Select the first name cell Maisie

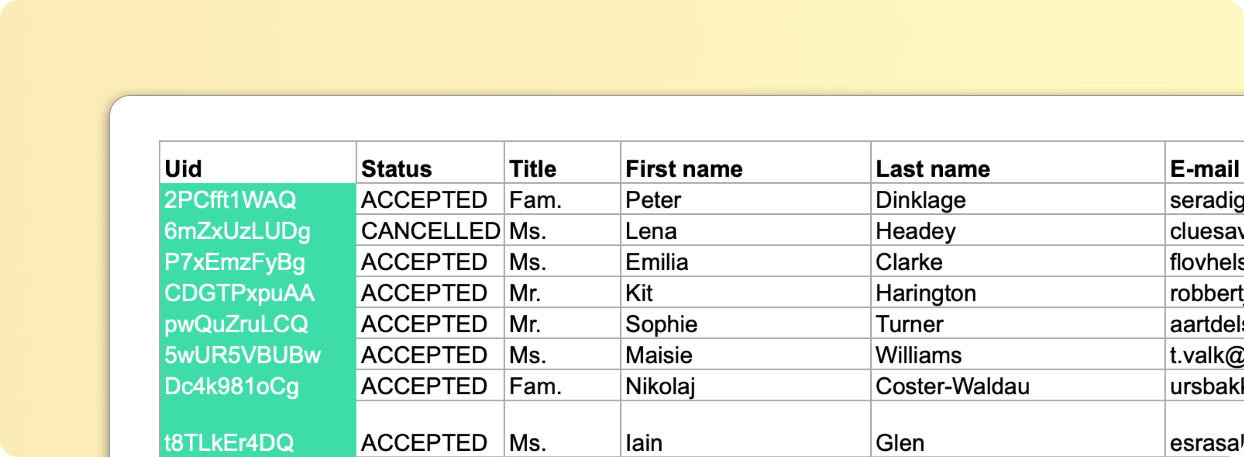pyautogui.click(x=746, y=354)
